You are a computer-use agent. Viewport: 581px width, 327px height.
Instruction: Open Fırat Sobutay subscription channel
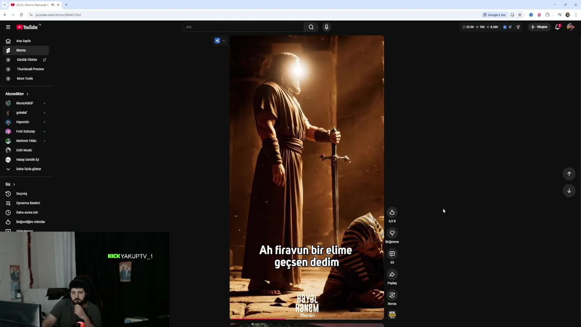25,131
